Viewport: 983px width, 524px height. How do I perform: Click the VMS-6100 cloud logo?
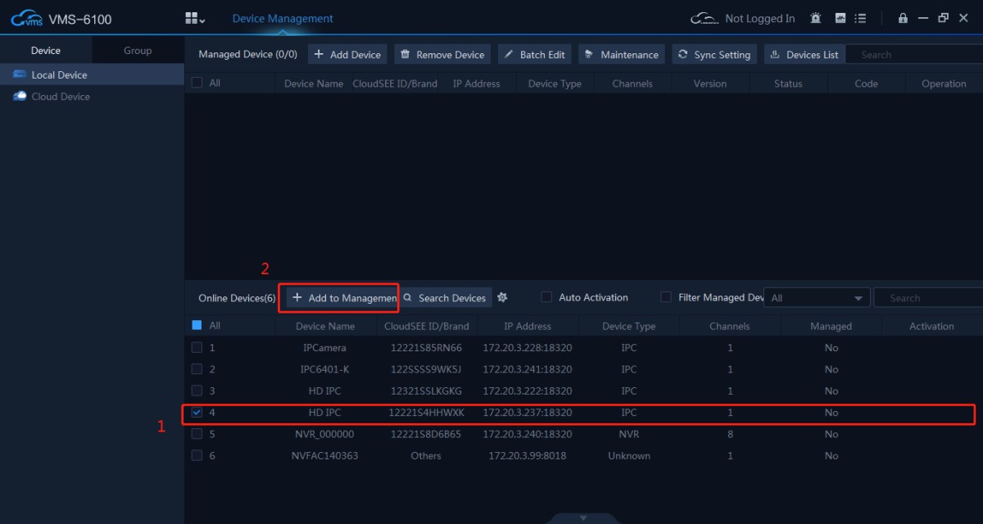click(x=26, y=19)
